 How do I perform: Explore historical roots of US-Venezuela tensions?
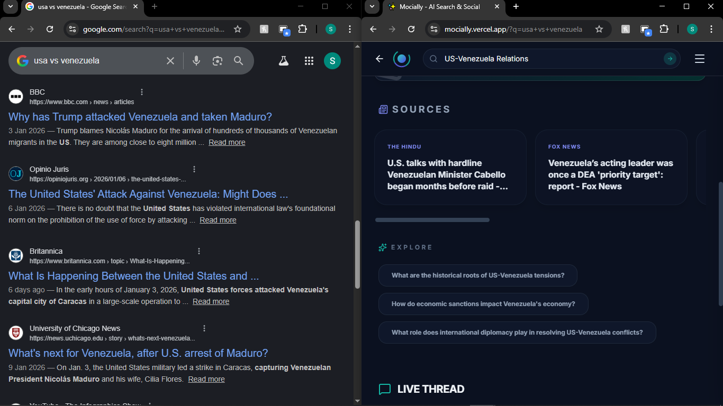(x=478, y=275)
